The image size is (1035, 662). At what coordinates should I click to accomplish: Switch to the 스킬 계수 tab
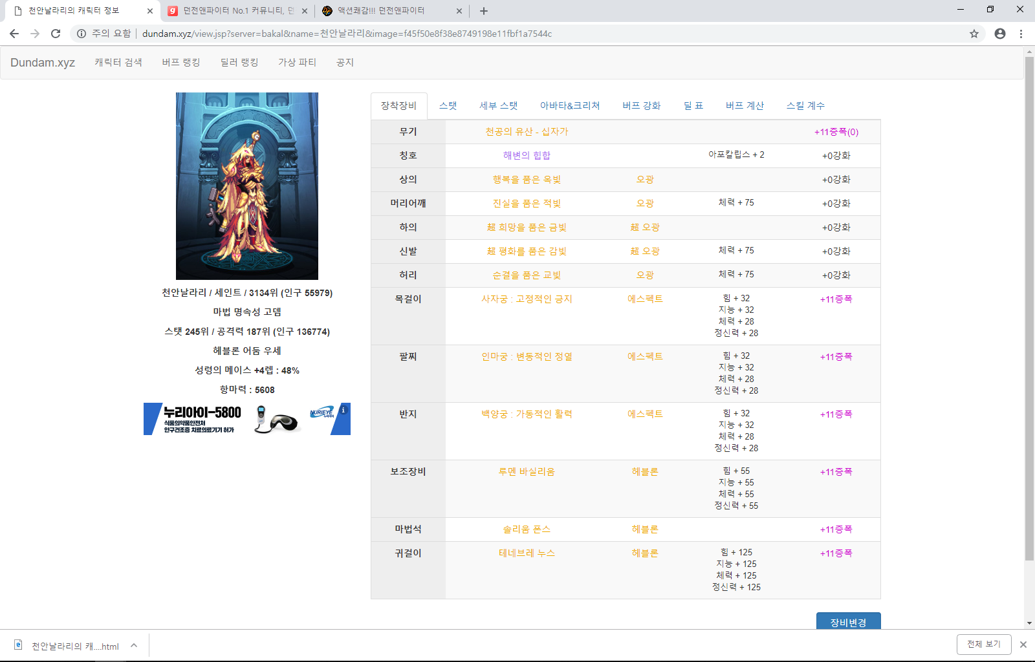(806, 106)
